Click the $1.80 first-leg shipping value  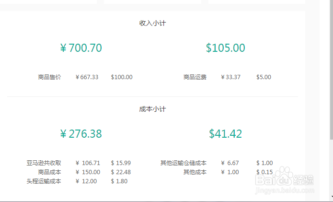[x=119, y=181]
